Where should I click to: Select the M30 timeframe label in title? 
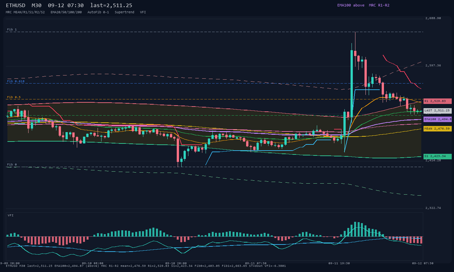36,5
